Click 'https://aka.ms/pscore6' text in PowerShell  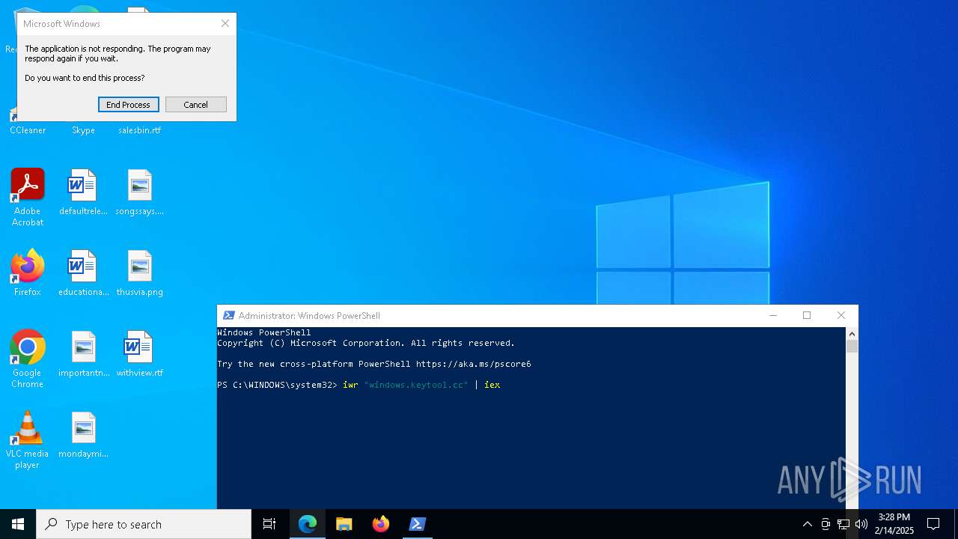click(x=473, y=364)
